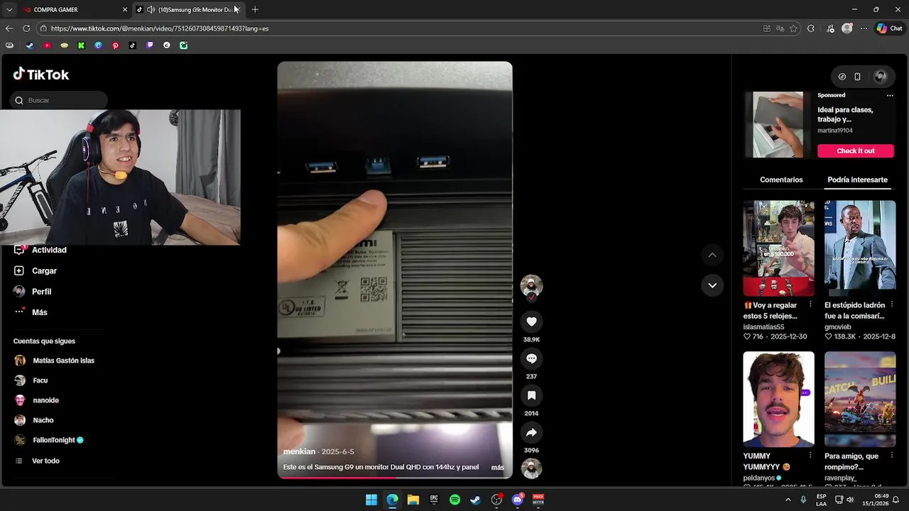
Task: Open Pinterest bookmark in favorites bar
Action: [115, 45]
